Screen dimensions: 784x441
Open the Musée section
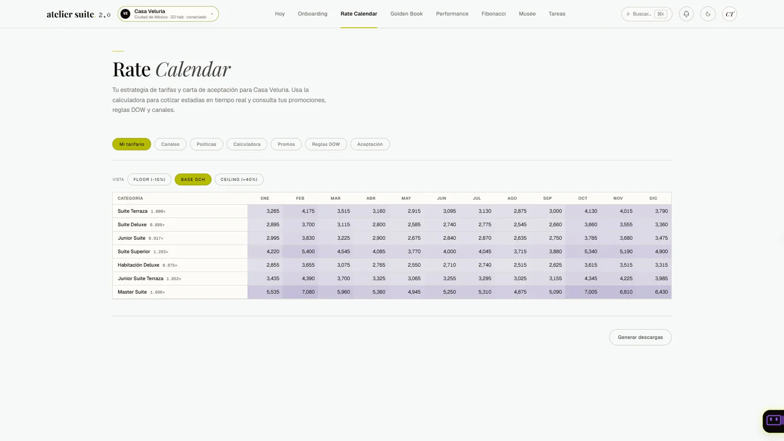[x=527, y=14]
